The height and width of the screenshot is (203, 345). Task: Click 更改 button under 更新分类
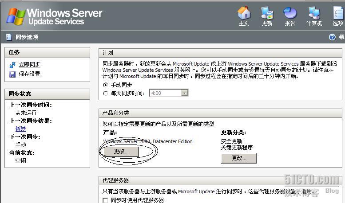[x=239, y=158]
